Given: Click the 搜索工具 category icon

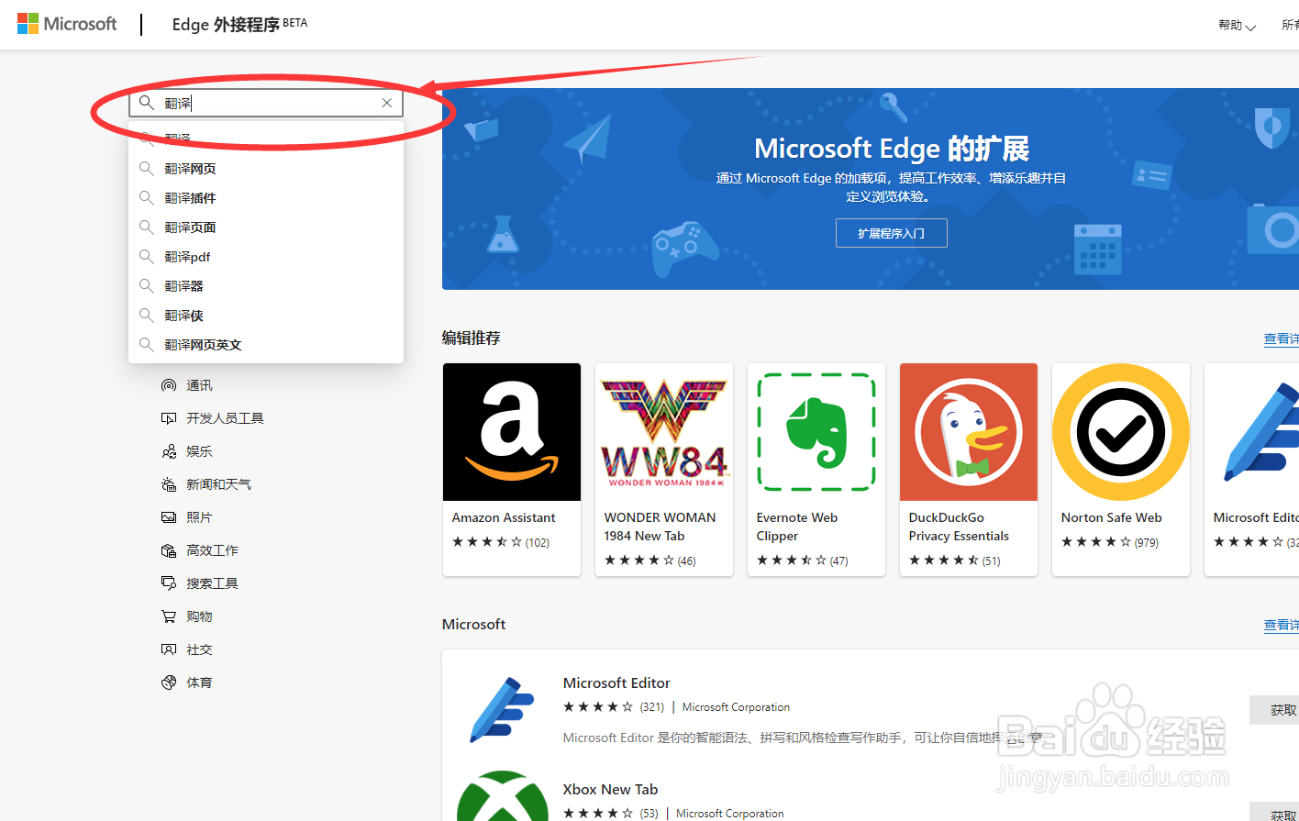Looking at the screenshot, I should (x=169, y=583).
